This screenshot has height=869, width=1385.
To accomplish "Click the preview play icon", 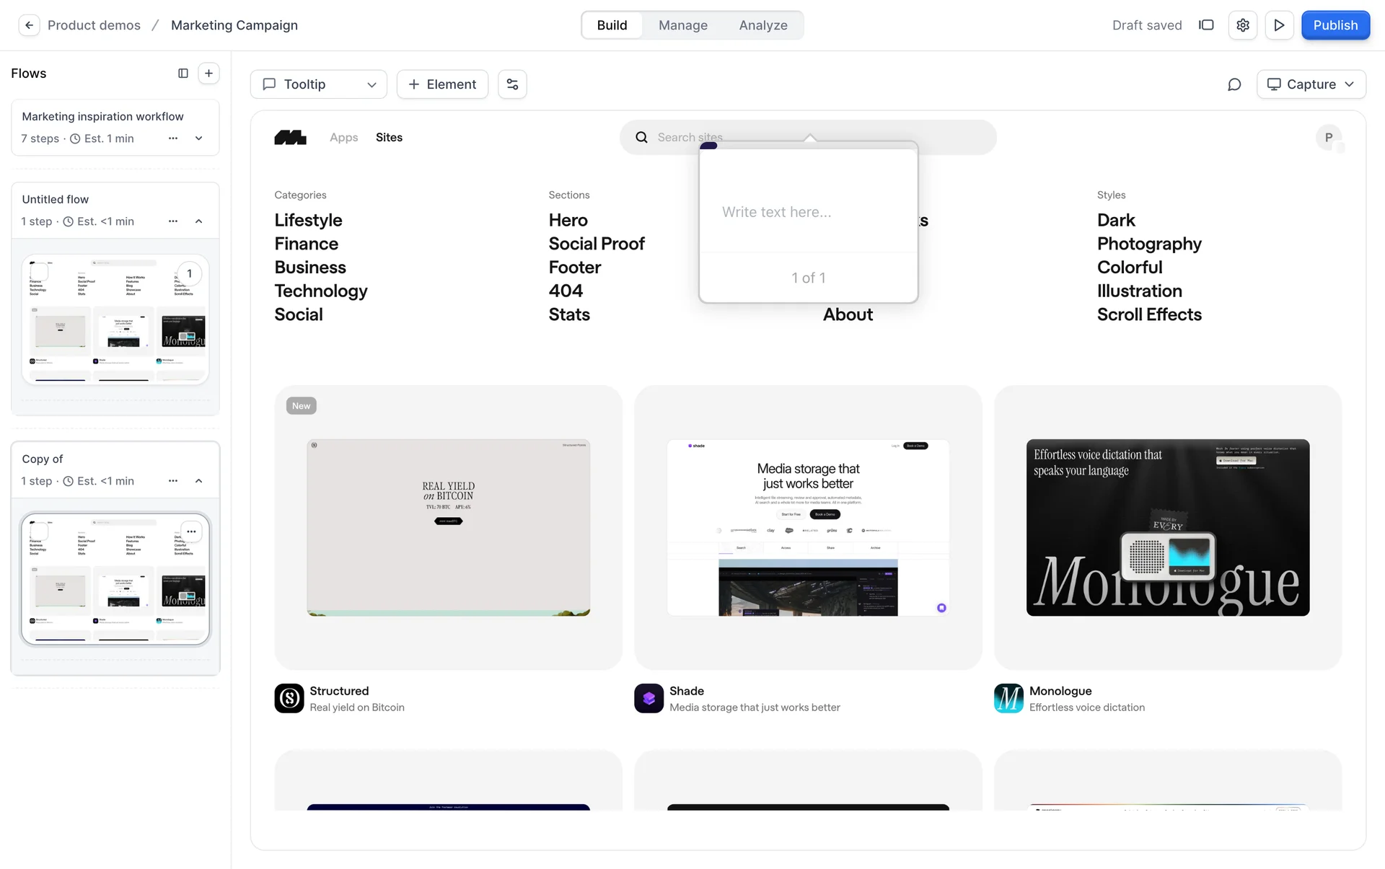I will pos(1279,25).
